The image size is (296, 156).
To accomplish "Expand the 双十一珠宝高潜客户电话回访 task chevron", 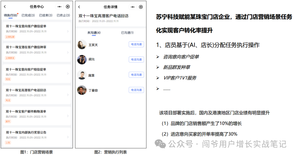I will click(x=68, y=95).
